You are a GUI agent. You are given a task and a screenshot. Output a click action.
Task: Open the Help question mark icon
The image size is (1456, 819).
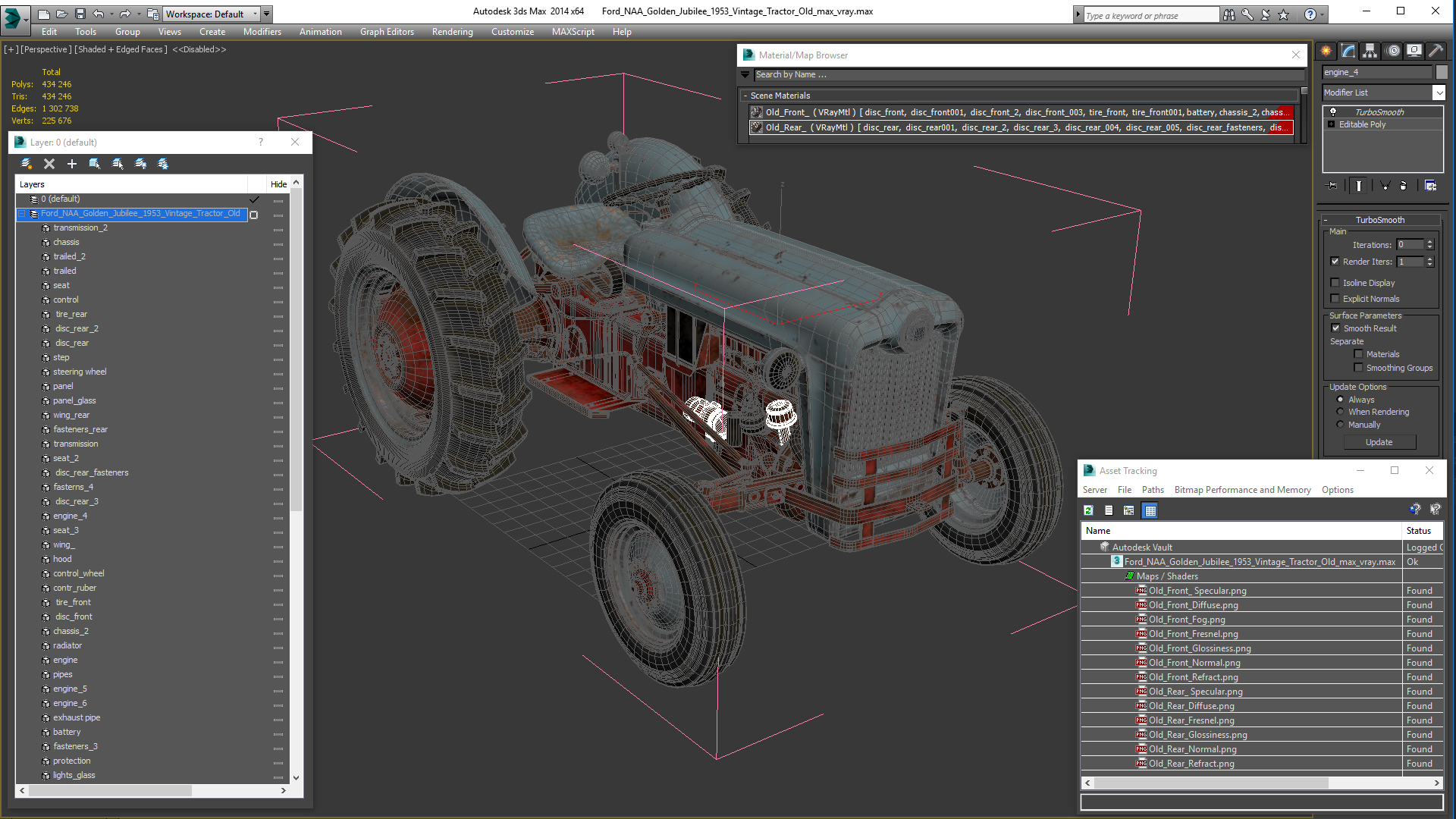1310,14
